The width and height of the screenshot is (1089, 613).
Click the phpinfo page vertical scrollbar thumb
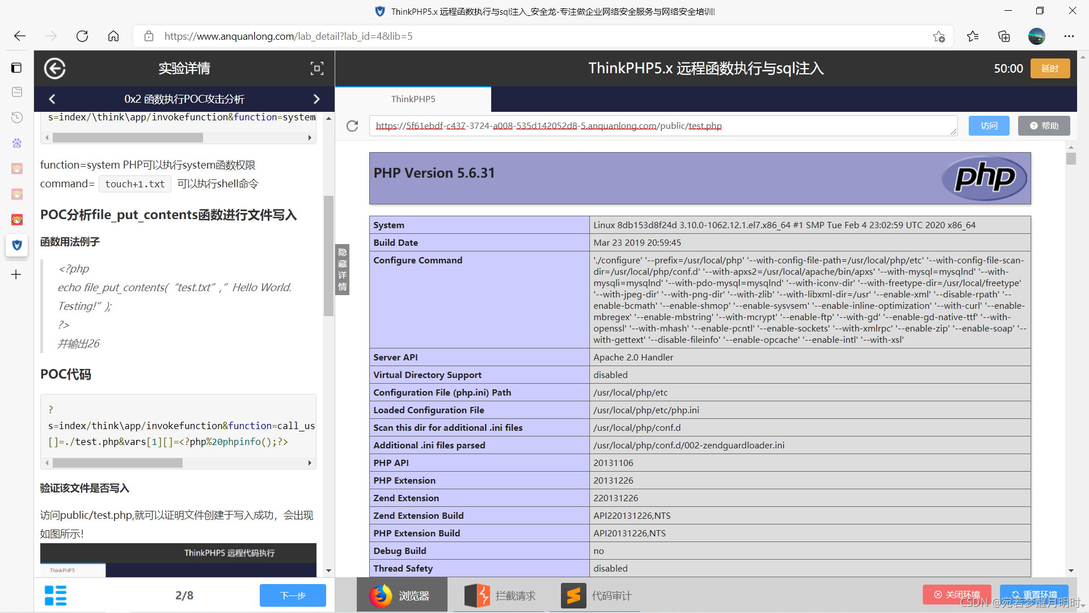(1071, 159)
